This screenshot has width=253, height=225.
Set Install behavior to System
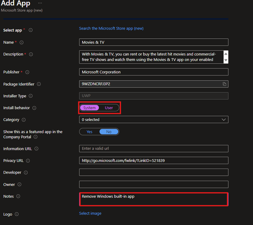point(89,108)
